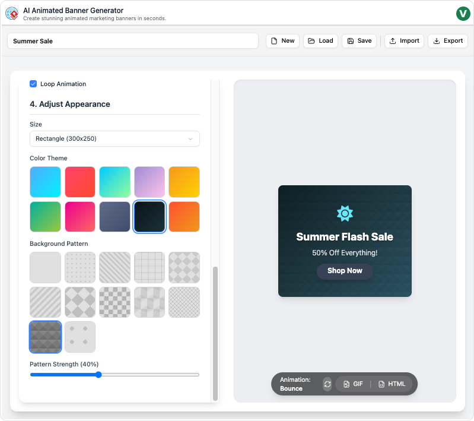The image size is (474, 421).
Task: Select the orange-yellow gradient color theme
Action: click(x=184, y=182)
